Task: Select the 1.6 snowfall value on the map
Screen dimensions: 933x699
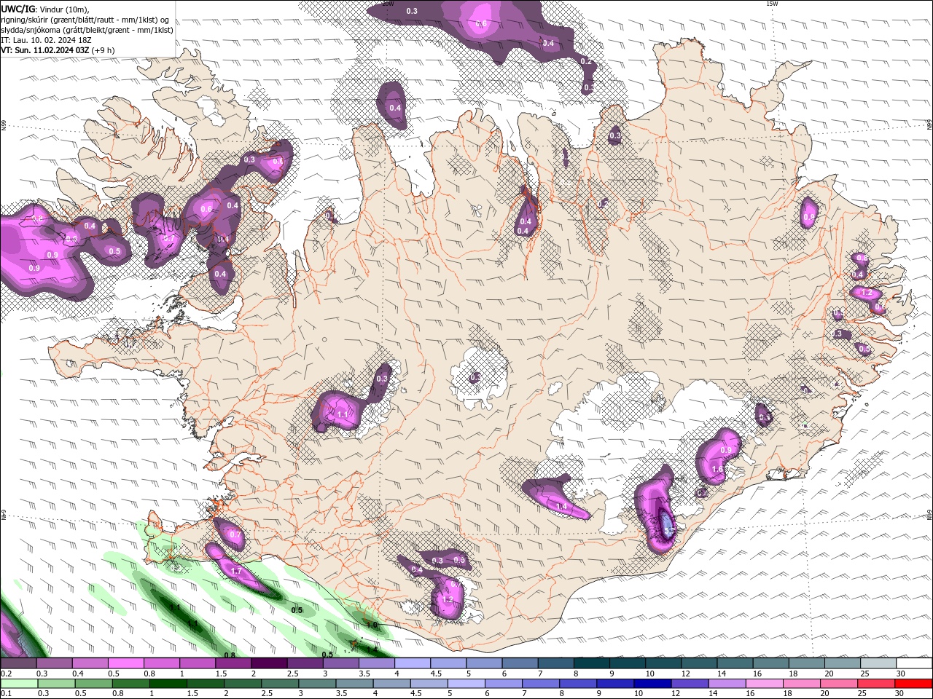Action: pyautogui.click(x=717, y=469)
